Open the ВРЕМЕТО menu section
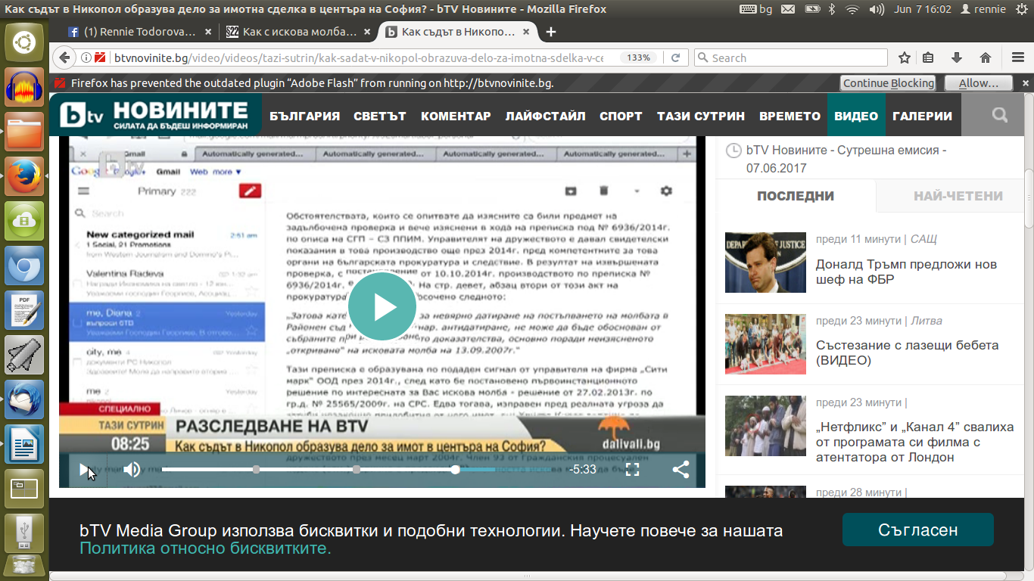1034x581 pixels. pos(790,116)
